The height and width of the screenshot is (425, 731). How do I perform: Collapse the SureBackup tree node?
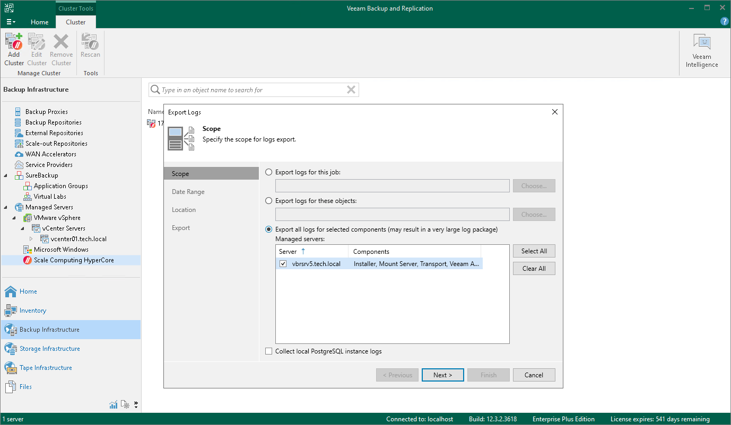pos(6,175)
